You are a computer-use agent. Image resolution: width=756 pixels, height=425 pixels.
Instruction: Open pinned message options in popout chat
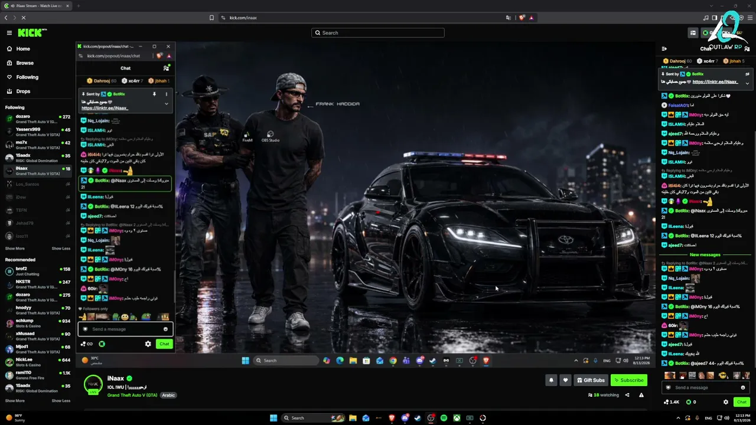click(166, 94)
